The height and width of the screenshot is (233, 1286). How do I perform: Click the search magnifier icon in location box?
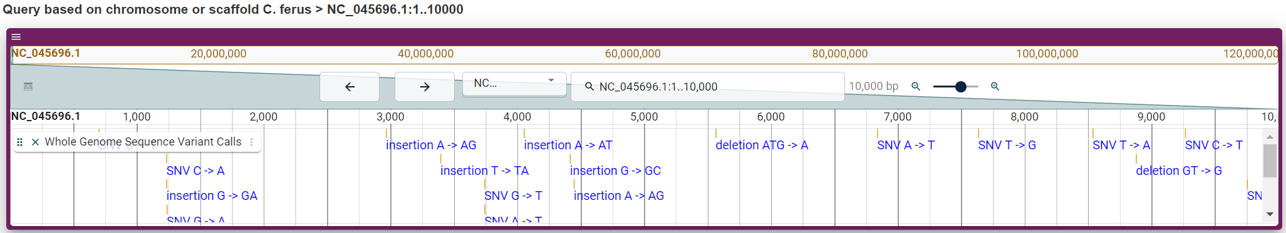[x=589, y=86]
